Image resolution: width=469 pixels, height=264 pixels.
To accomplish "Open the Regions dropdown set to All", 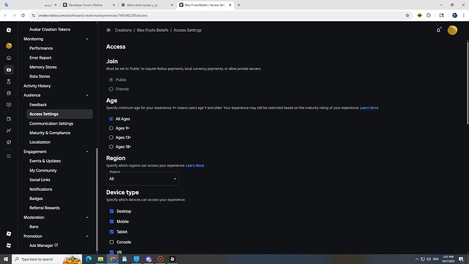I will [143, 179].
